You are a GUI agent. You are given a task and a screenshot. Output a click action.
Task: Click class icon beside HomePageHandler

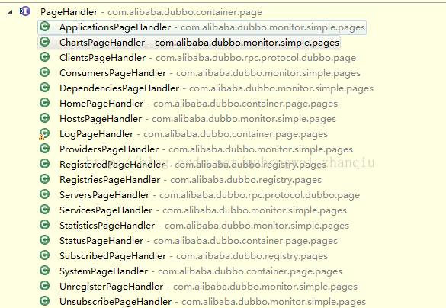pyautogui.click(x=45, y=103)
